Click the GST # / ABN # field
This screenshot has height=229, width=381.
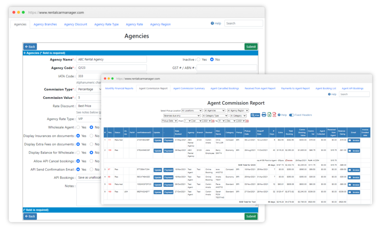[x=227, y=68]
